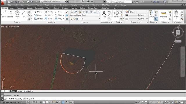The width and height of the screenshot is (186, 104).
Task: Click the Measure tool
Action: coord(163,14)
